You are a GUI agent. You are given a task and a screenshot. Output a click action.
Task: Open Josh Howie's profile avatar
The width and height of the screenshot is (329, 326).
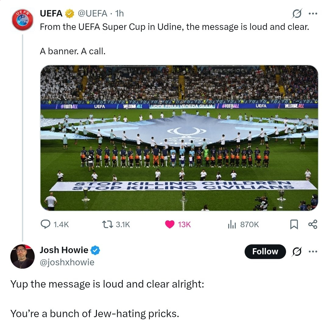23,256
